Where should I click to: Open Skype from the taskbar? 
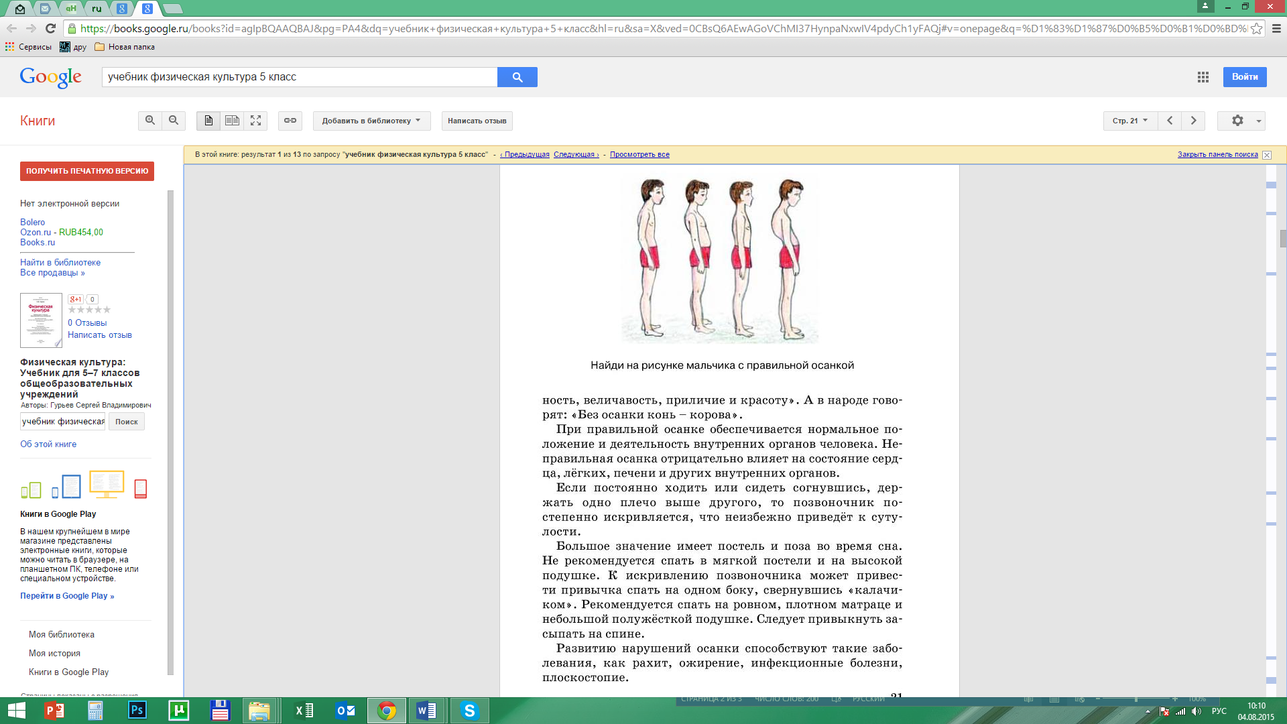469,711
